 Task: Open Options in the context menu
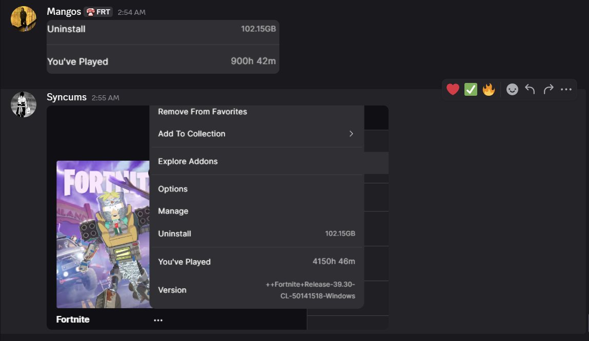click(173, 189)
